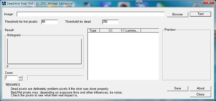Viewport: 216px width, 101px height.
Task: Click the empty results list area
Action: (x=123, y=56)
